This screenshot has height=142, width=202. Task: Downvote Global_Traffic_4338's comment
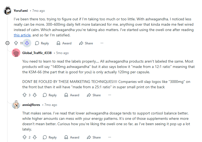click(x=35, y=95)
